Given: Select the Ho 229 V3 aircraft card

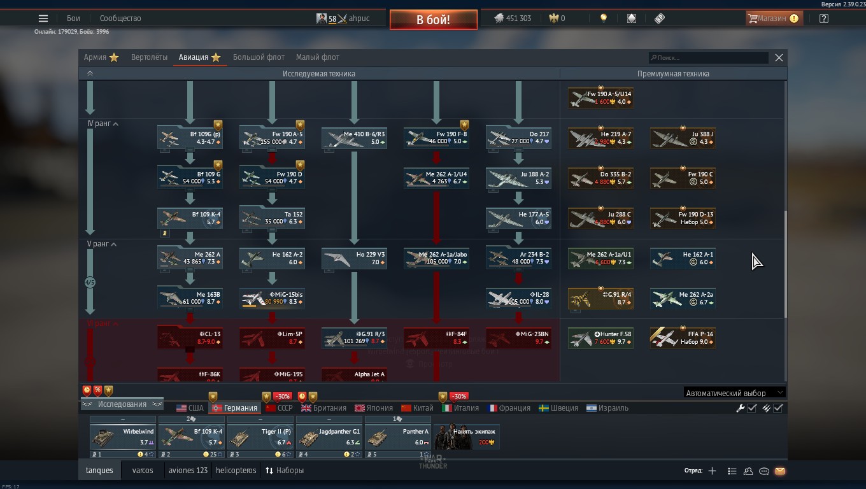Looking at the screenshot, I should click(x=354, y=259).
